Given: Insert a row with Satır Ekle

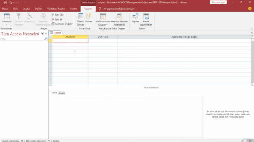Looking at the screenshot, I should [x=58, y=15].
